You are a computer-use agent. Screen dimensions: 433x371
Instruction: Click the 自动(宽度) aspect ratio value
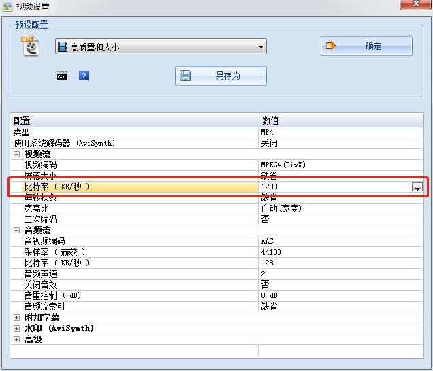[x=341, y=208]
